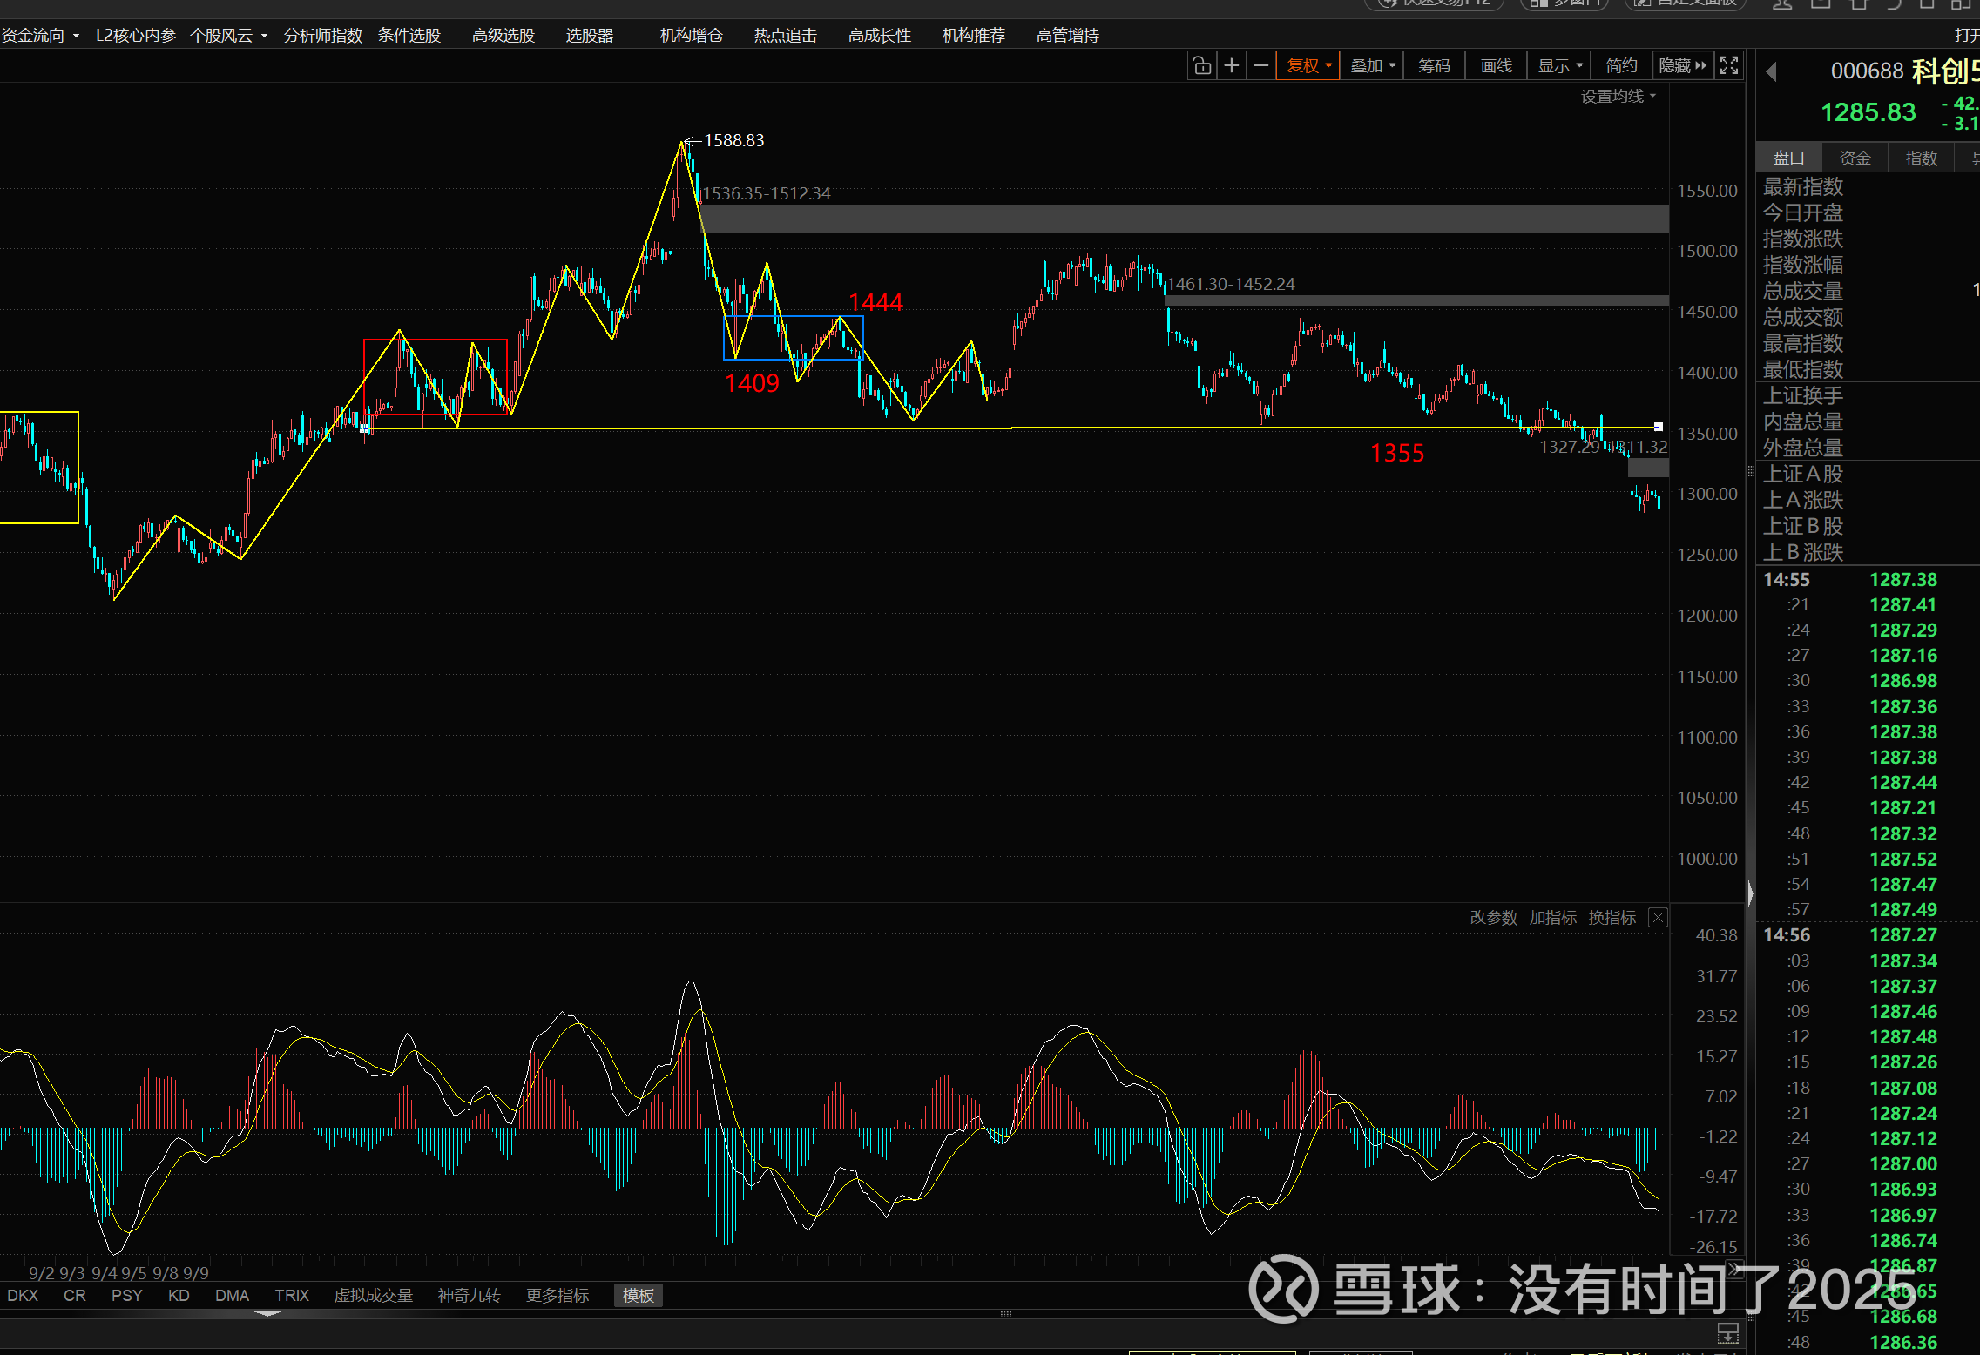The width and height of the screenshot is (1980, 1355).
Task: Expand the 叠加 overlay dropdown
Action: [1372, 66]
